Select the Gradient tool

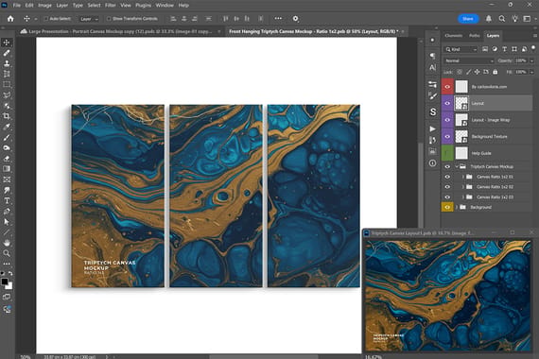click(x=7, y=169)
